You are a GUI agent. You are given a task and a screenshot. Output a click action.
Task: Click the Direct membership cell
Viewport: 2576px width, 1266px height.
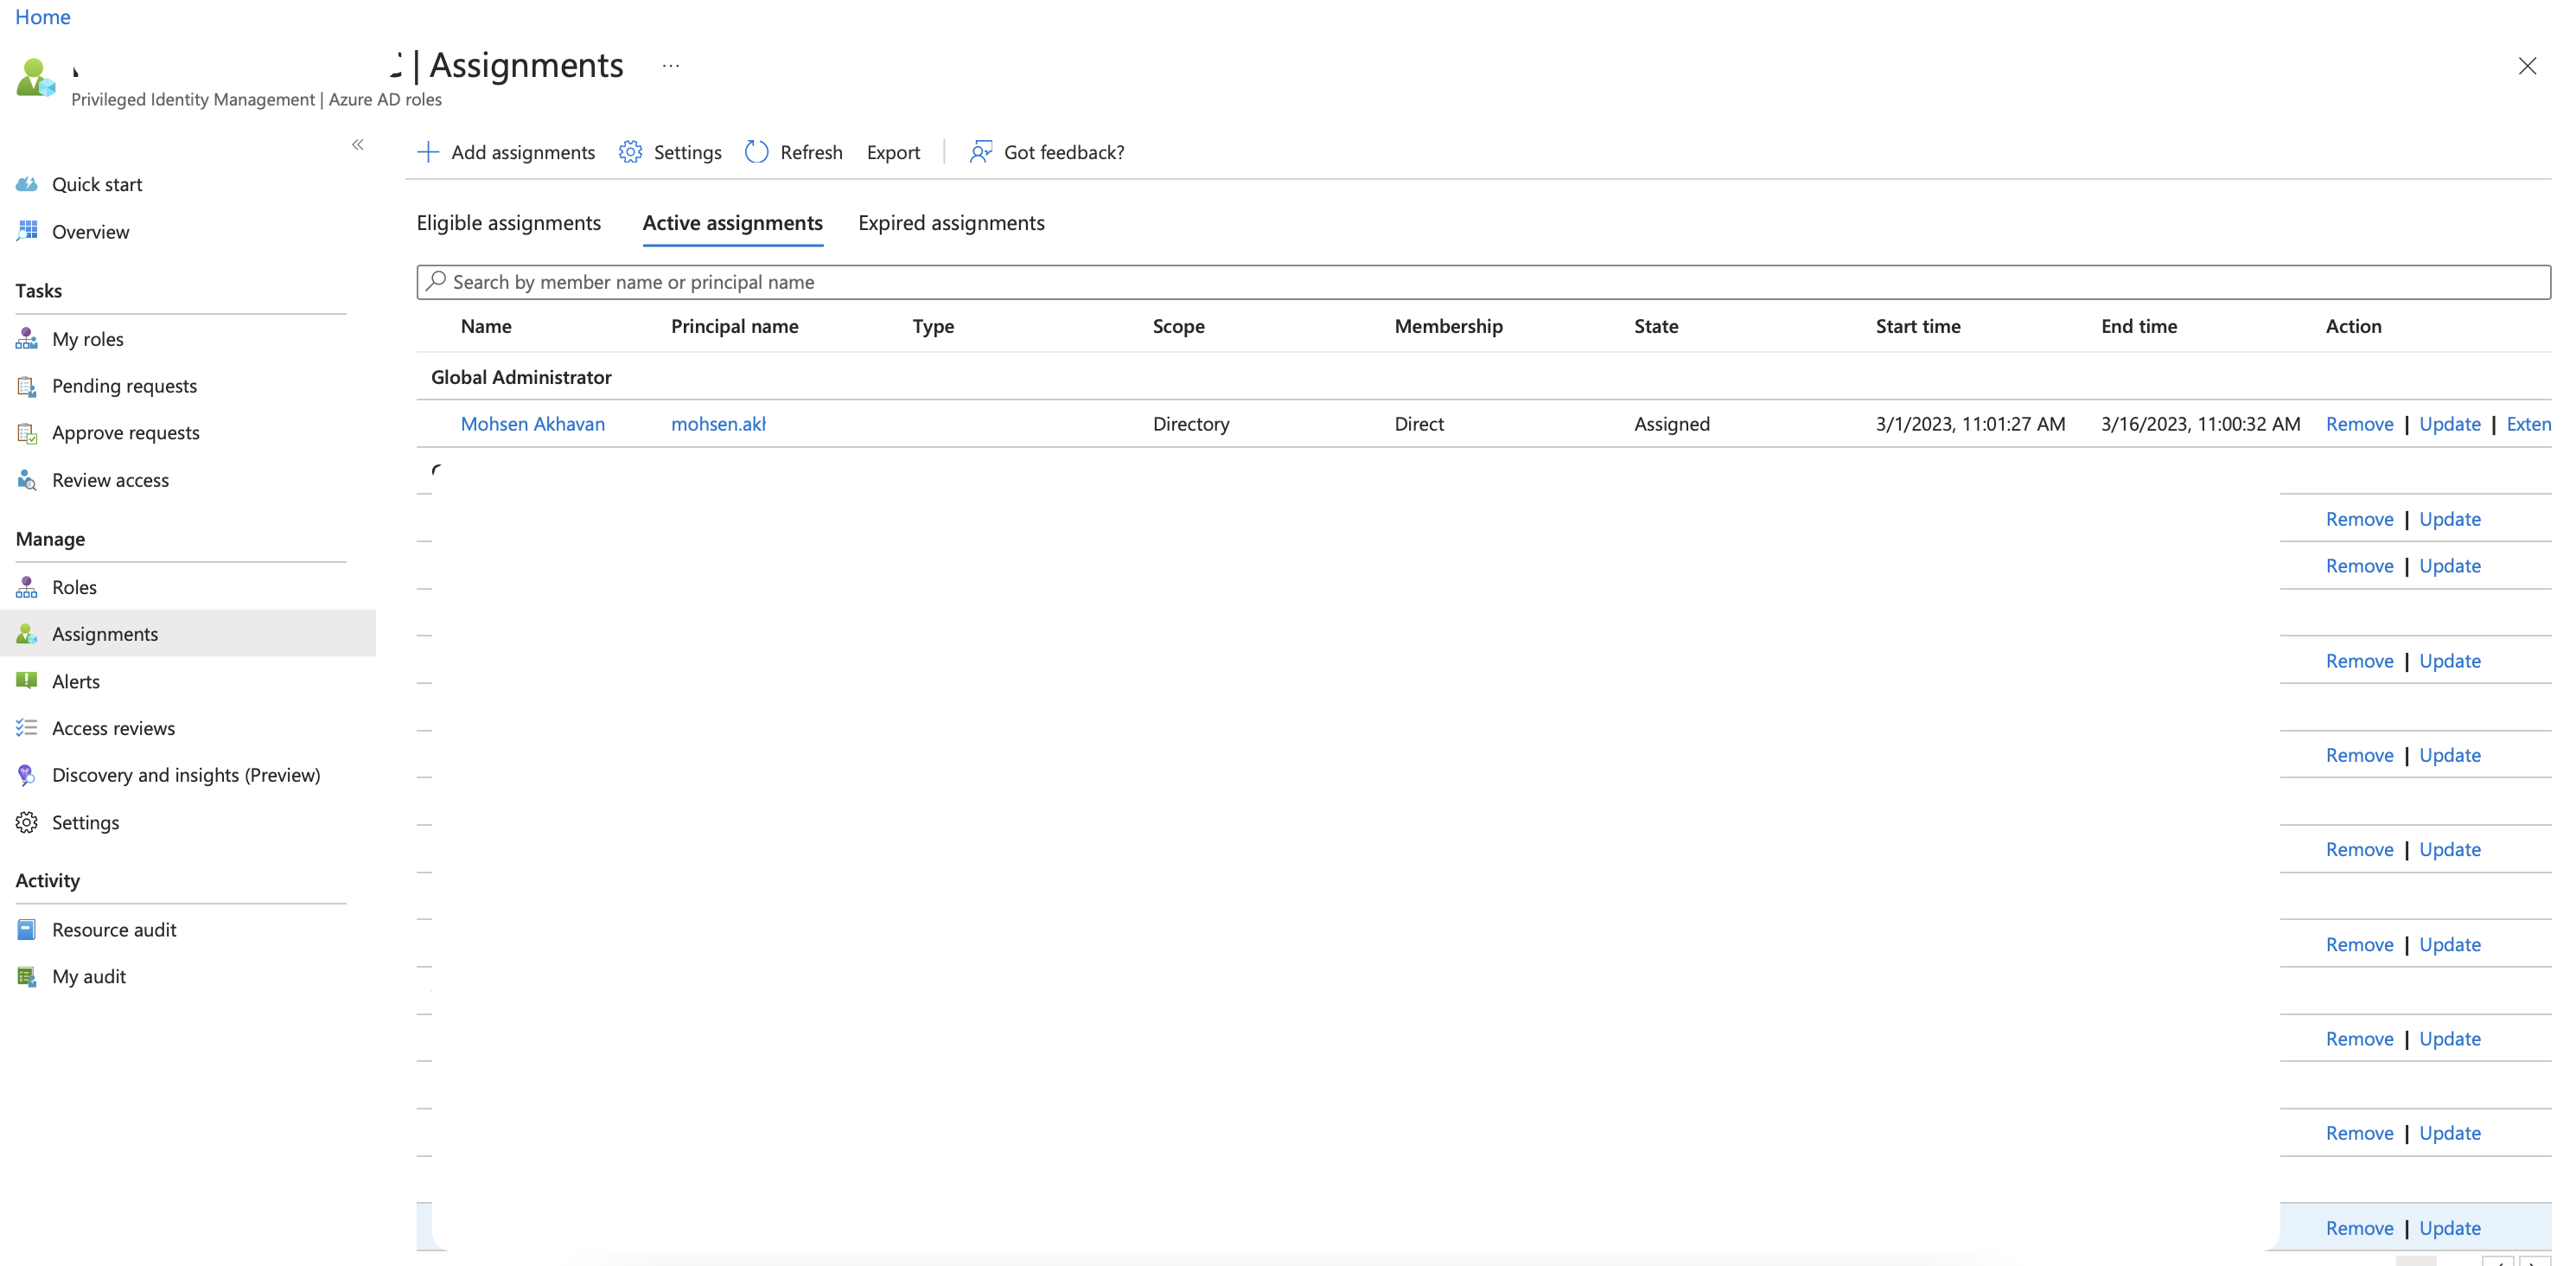[1419, 424]
